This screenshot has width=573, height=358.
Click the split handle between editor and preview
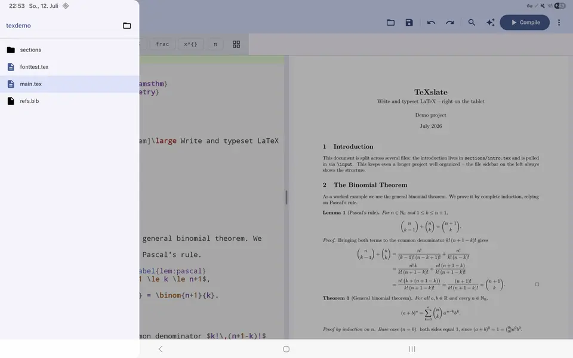coord(286,197)
